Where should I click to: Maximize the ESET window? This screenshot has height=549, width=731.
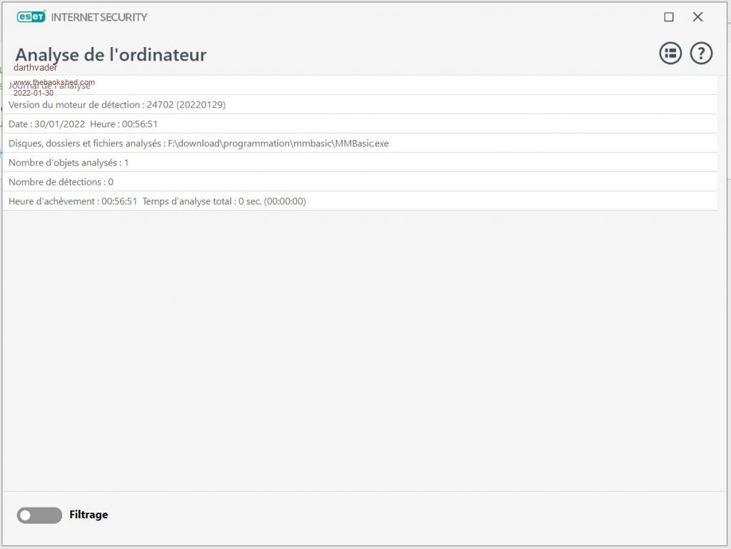pyautogui.click(x=669, y=17)
